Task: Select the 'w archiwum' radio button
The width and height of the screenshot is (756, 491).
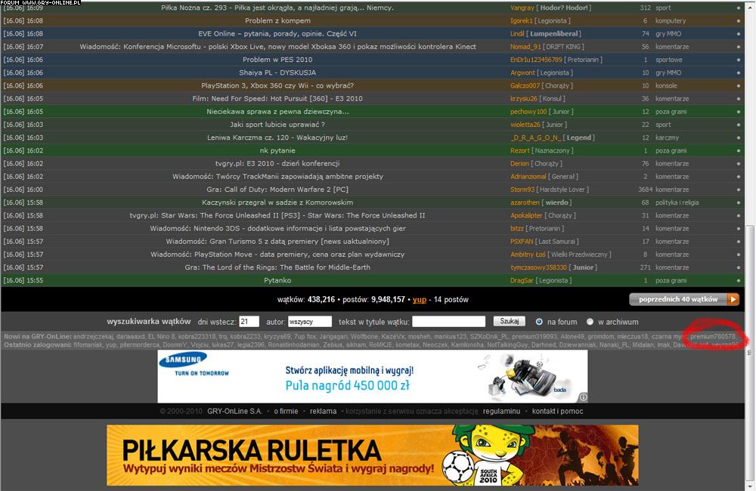Action: [590, 321]
